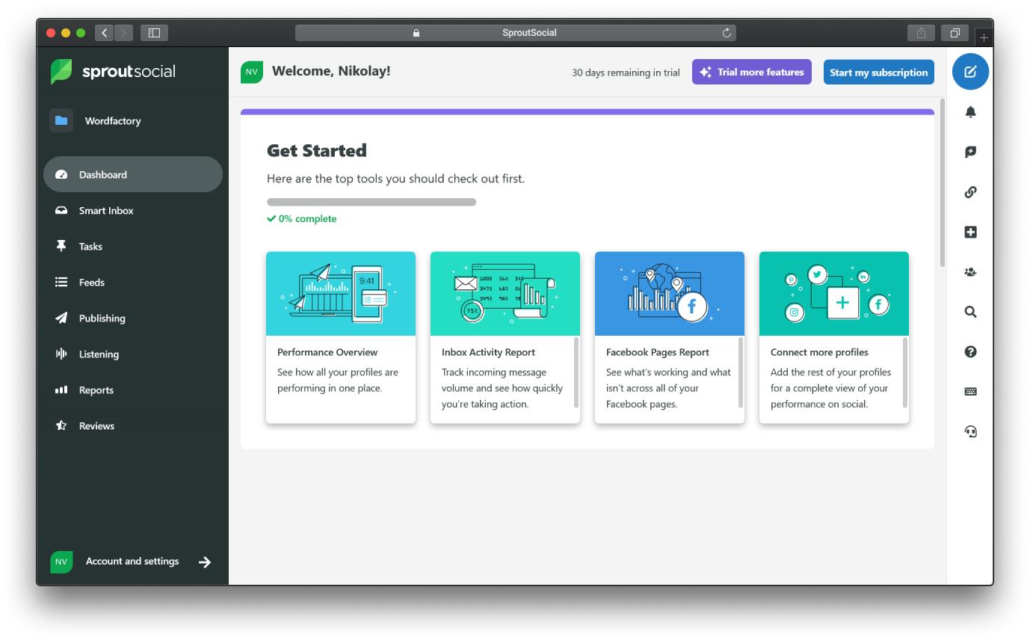Open Listening in the sidebar
Image resolution: width=1030 pixels, height=640 pixels.
(x=133, y=354)
